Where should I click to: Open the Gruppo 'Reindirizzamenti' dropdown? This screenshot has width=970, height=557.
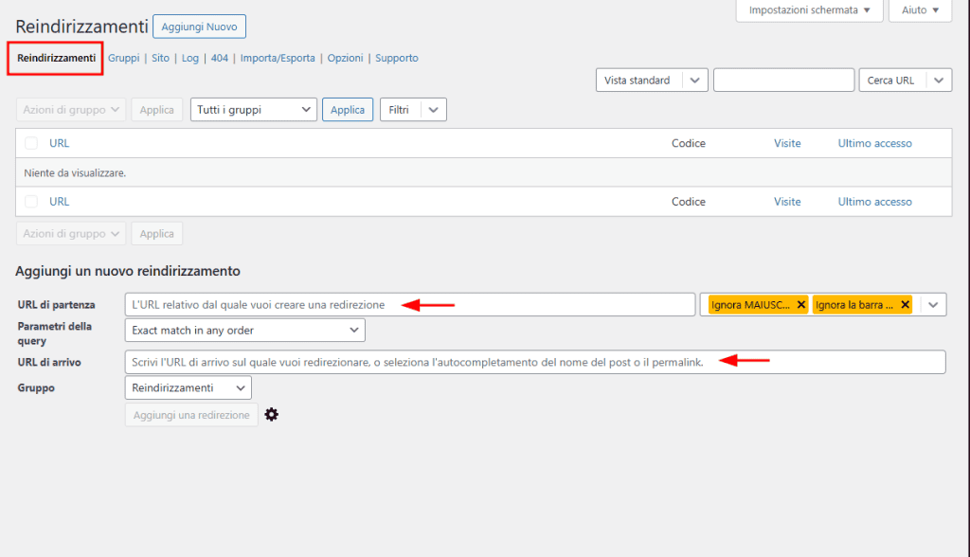point(188,387)
